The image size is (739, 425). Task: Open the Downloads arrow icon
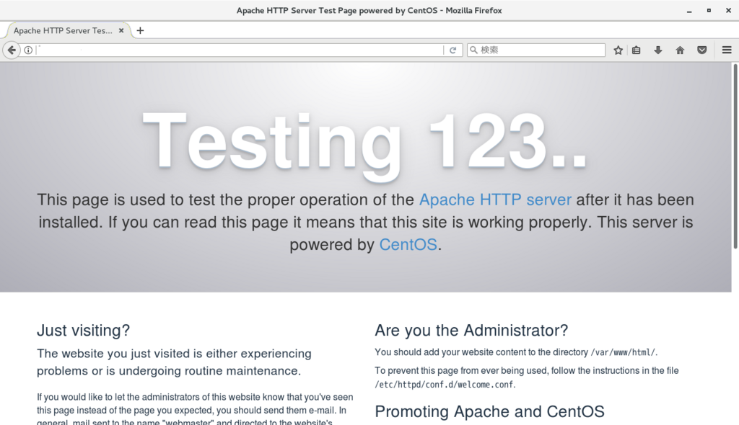(x=658, y=50)
